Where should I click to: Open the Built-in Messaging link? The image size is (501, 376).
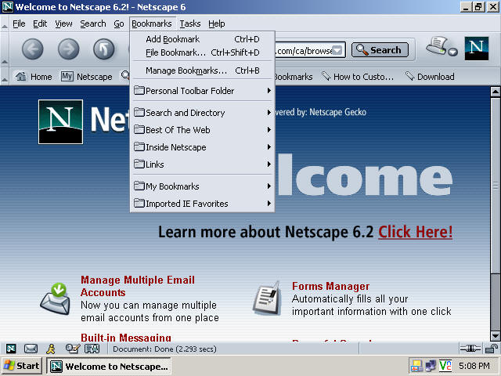click(x=126, y=338)
